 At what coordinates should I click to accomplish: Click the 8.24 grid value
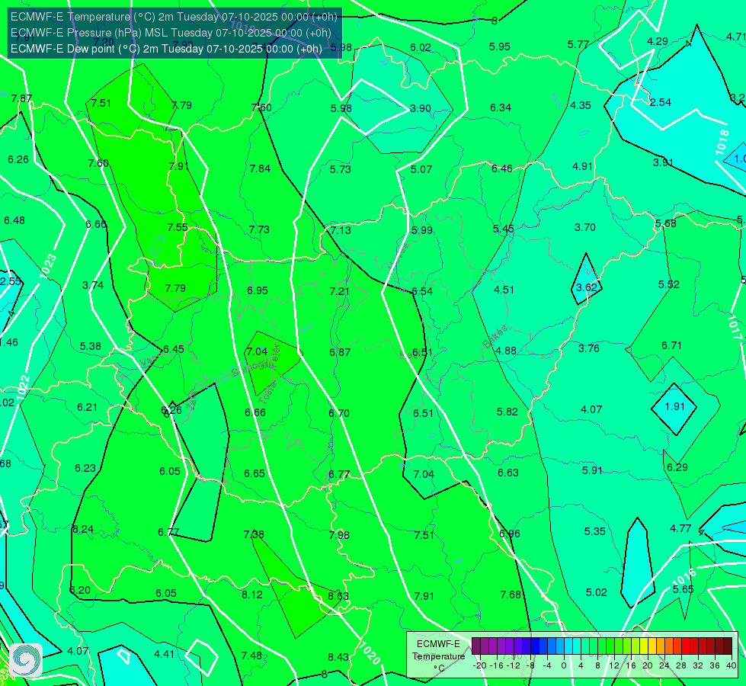[83, 530]
